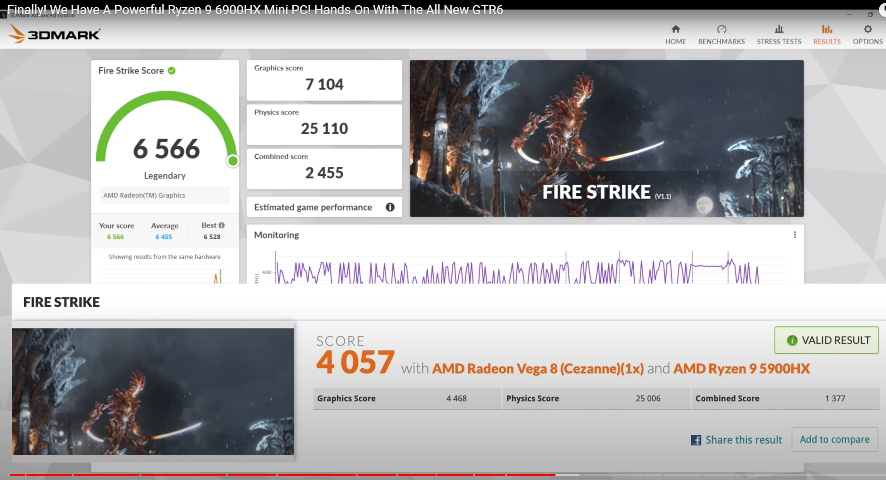Click the green check beside Fire Strike Score
This screenshot has height=480, width=886.
pyautogui.click(x=172, y=71)
